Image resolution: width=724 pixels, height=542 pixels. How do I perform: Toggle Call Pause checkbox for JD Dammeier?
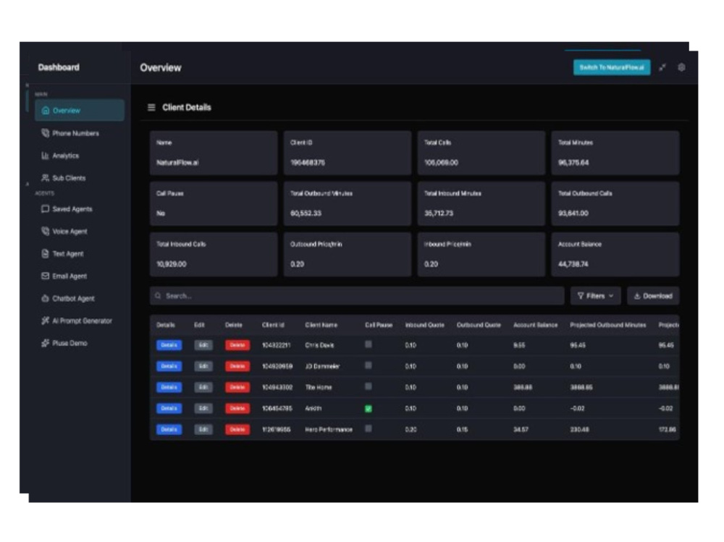368,365
